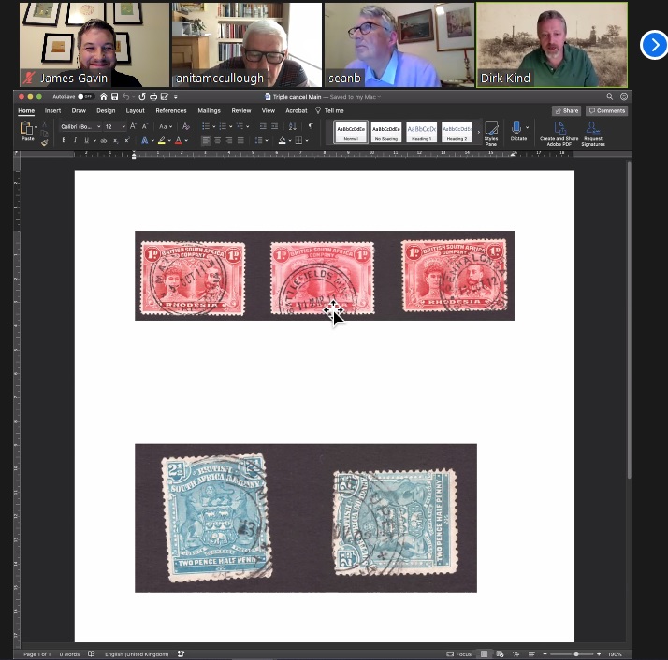Save the document with the floppy icon
The width and height of the screenshot is (668, 660).
coord(114,97)
